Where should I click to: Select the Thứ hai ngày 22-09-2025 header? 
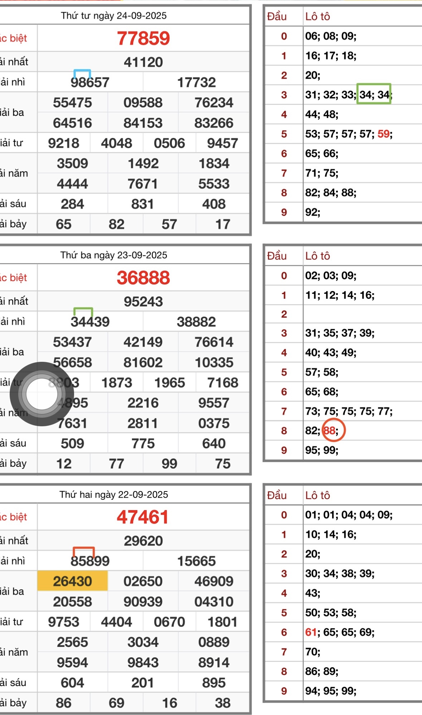click(113, 494)
